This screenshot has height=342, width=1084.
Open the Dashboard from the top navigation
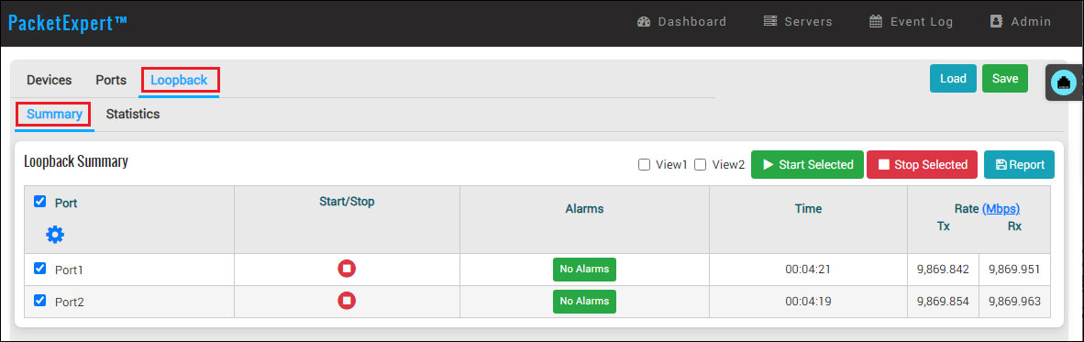tap(681, 21)
